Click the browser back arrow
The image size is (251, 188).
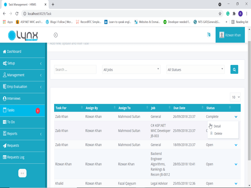(4, 14)
